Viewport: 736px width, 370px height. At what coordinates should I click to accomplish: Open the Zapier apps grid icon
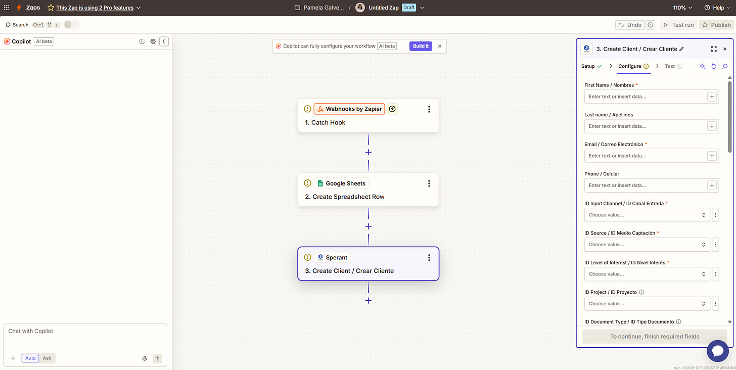tap(7, 8)
